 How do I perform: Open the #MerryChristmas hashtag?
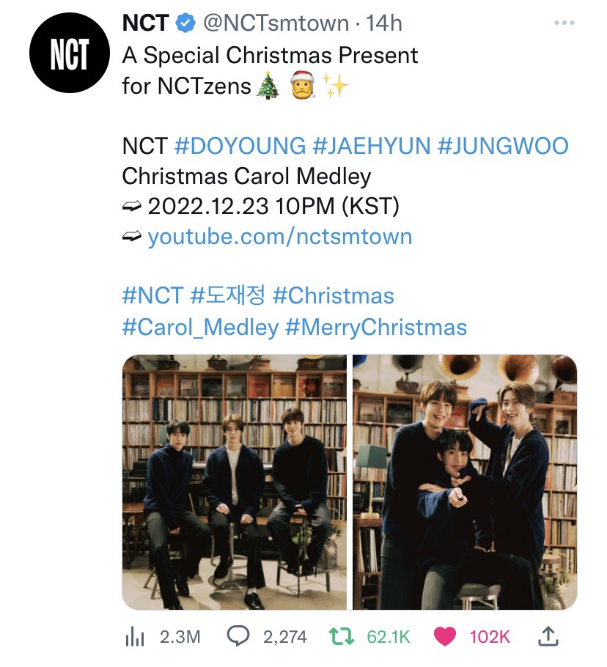(x=376, y=328)
